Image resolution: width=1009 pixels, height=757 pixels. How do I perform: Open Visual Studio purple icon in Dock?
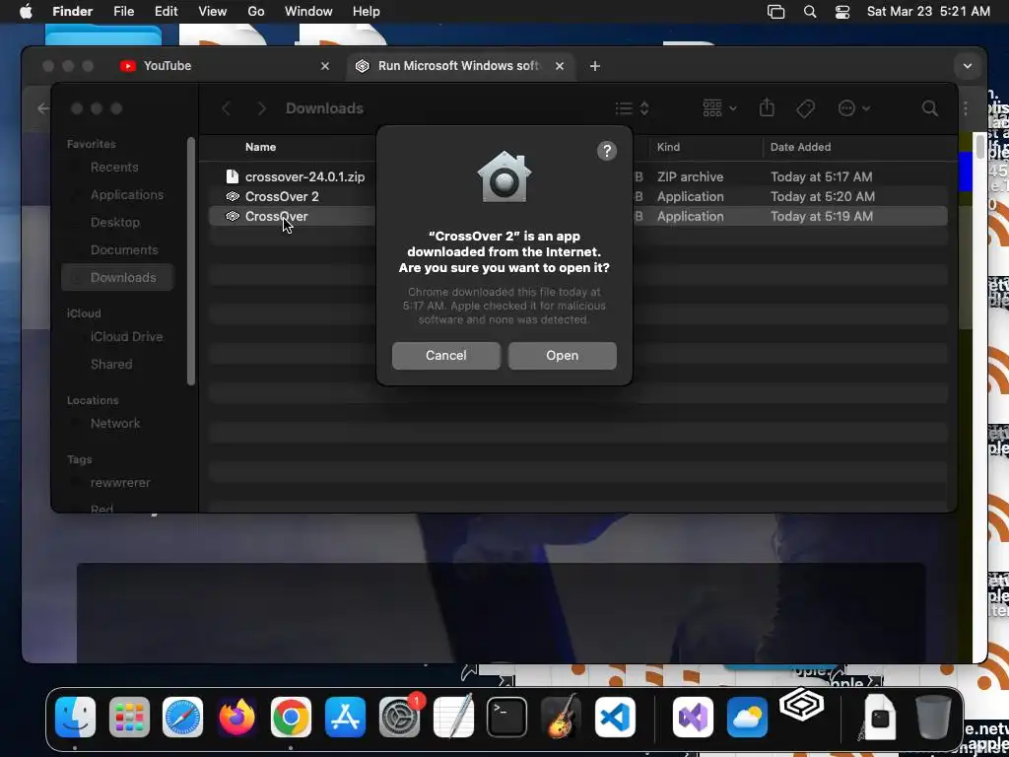coord(693,717)
